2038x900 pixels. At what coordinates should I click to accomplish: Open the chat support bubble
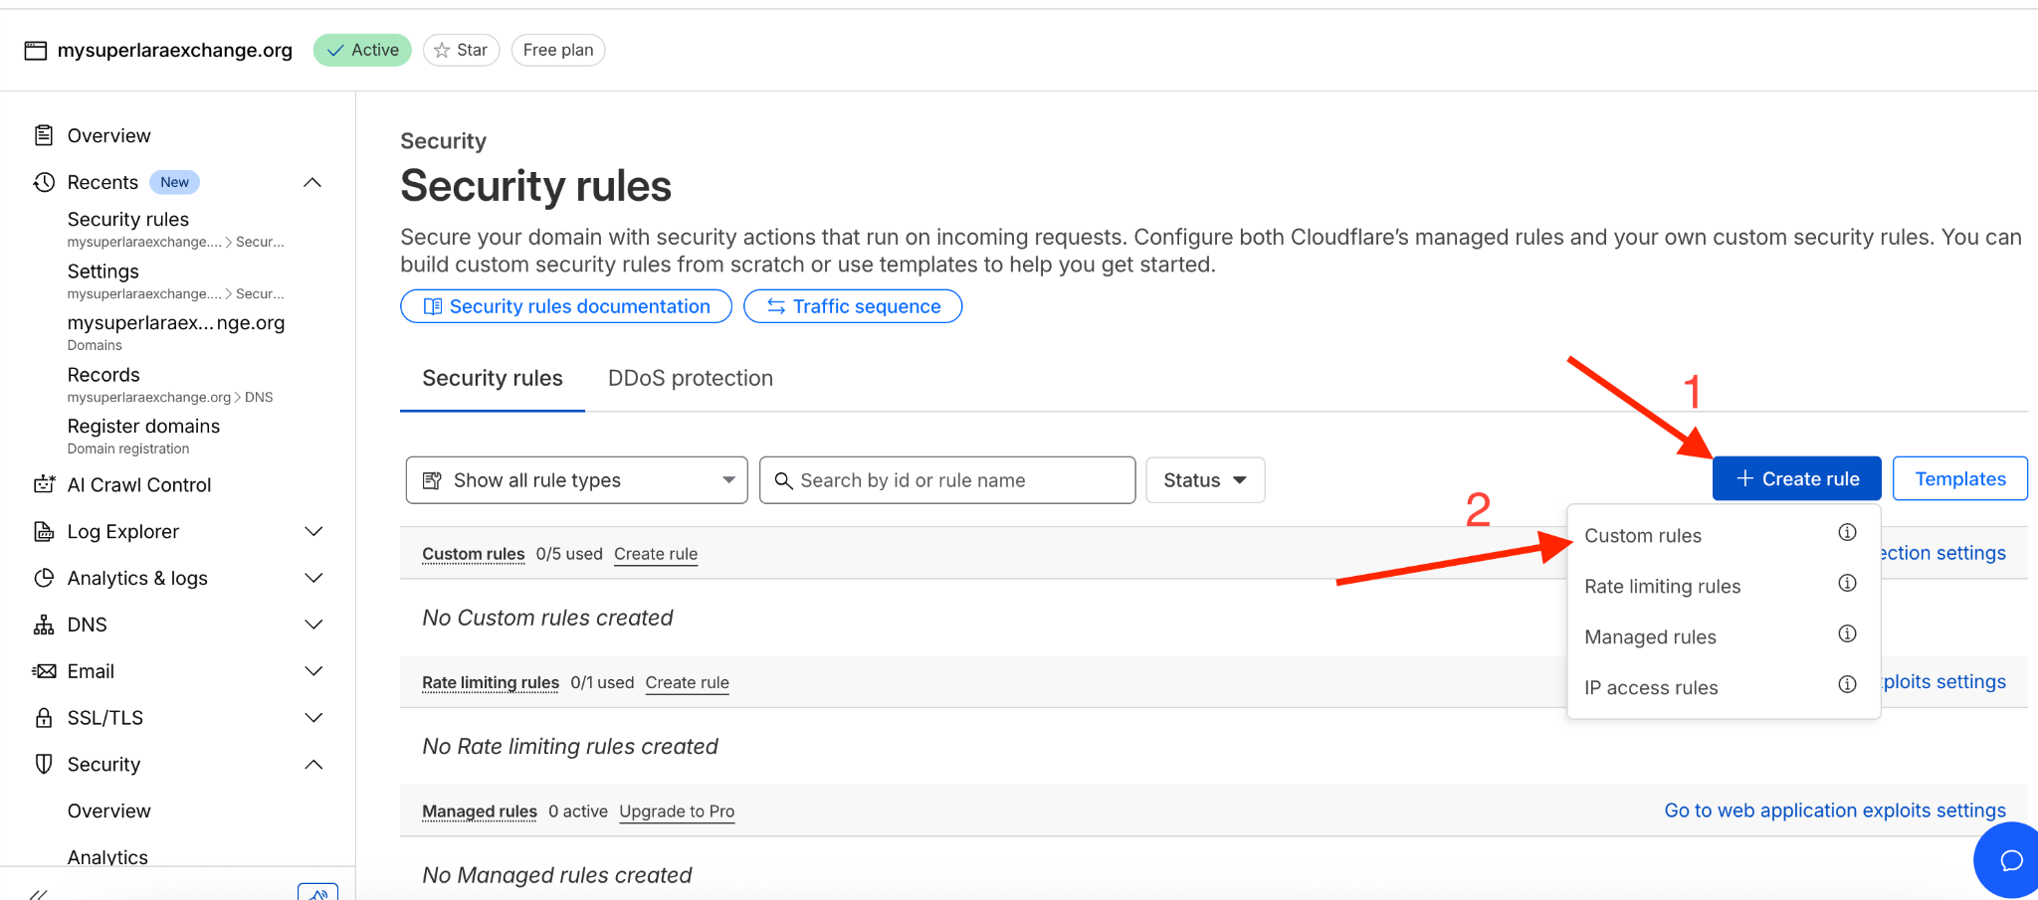tap(2010, 860)
